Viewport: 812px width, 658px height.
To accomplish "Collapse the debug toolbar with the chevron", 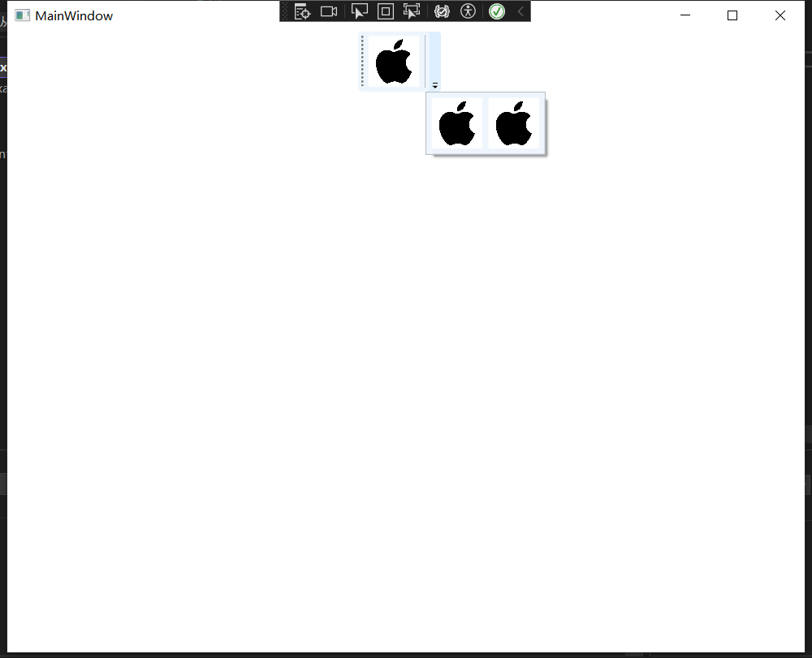I will (521, 11).
